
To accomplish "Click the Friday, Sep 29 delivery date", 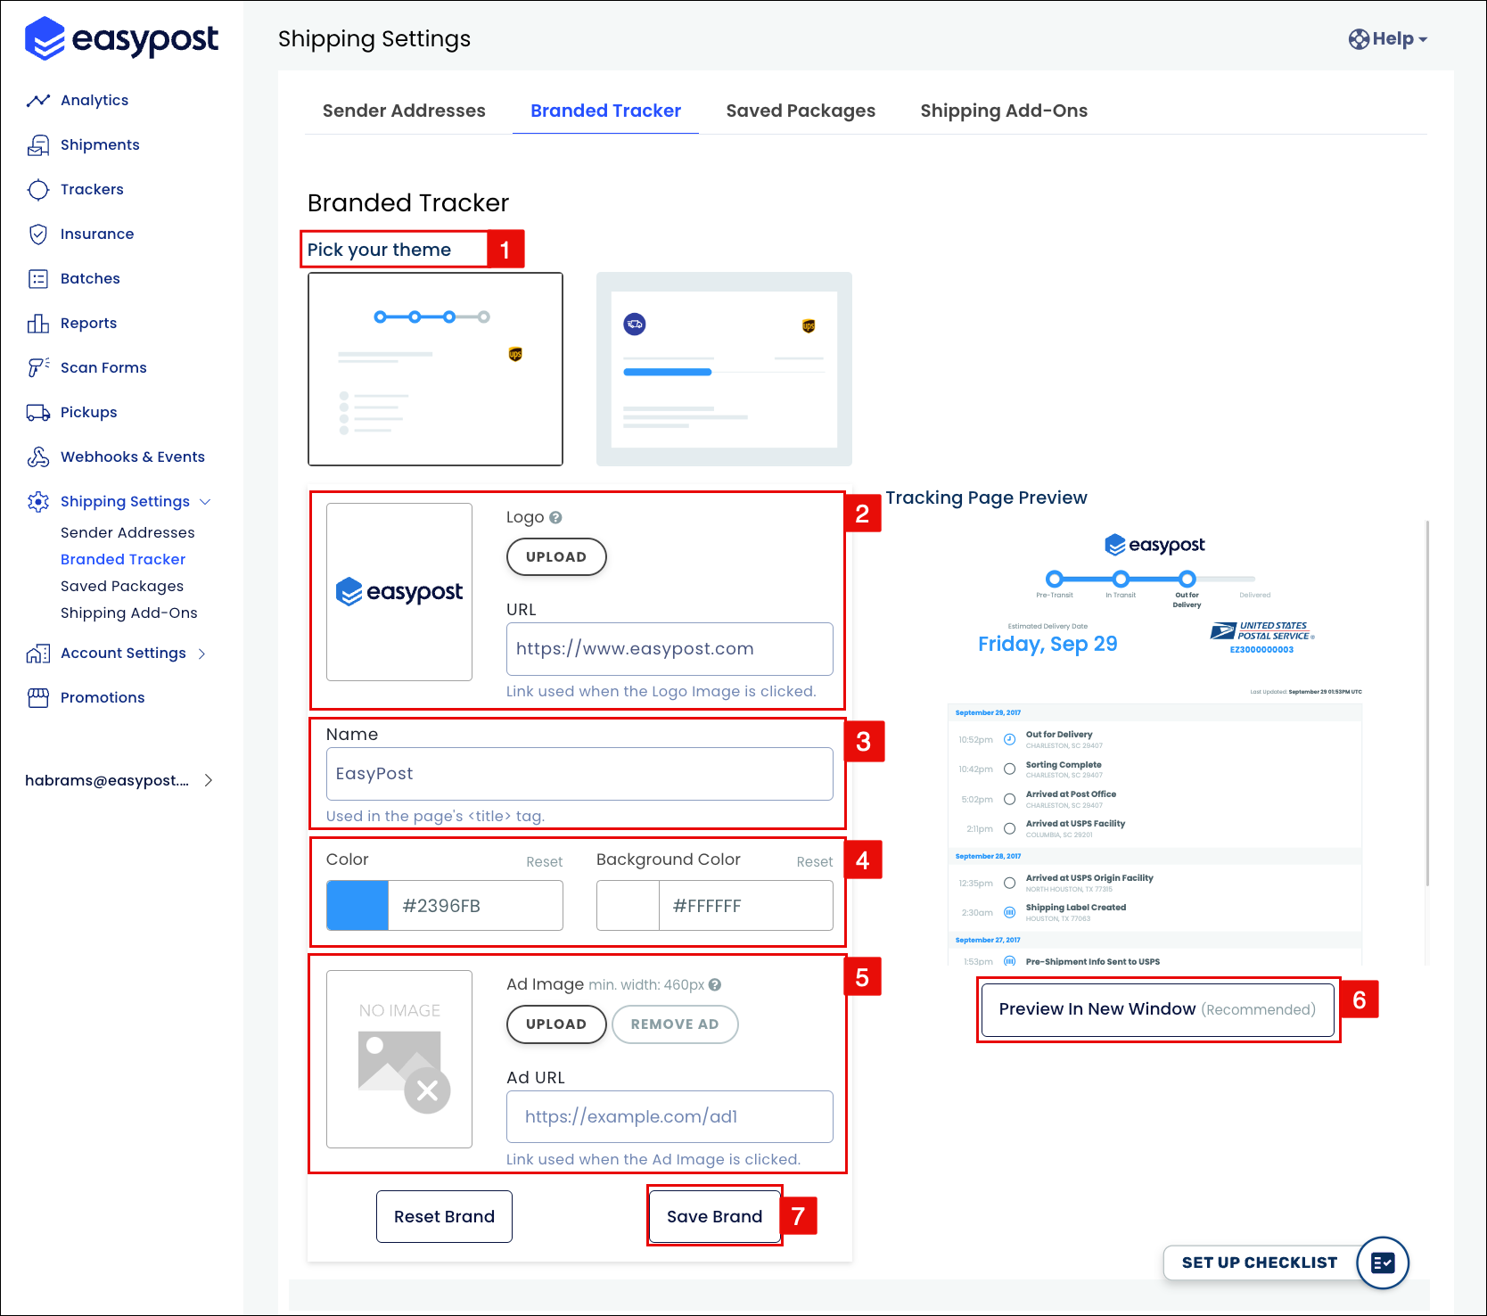I will tap(1047, 644).
